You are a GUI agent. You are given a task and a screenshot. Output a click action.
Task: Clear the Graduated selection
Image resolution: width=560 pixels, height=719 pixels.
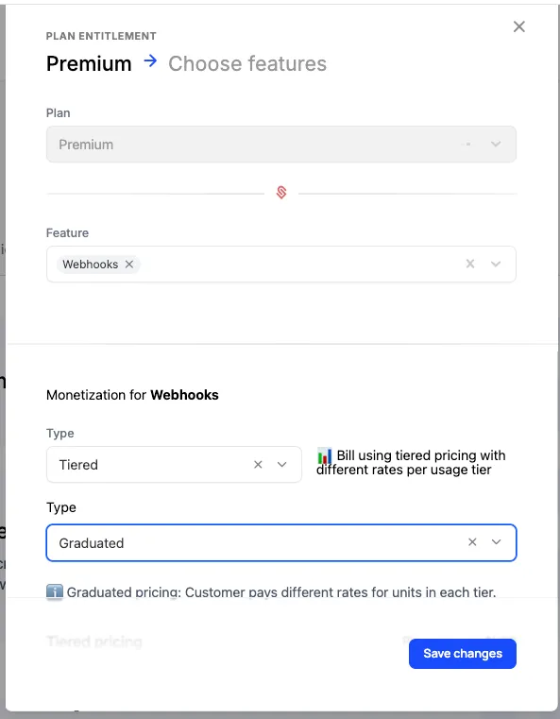[472, 542]
